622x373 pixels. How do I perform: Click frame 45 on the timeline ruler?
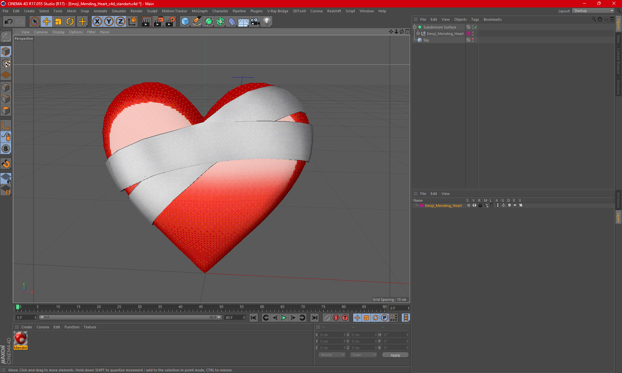point(201,307)
